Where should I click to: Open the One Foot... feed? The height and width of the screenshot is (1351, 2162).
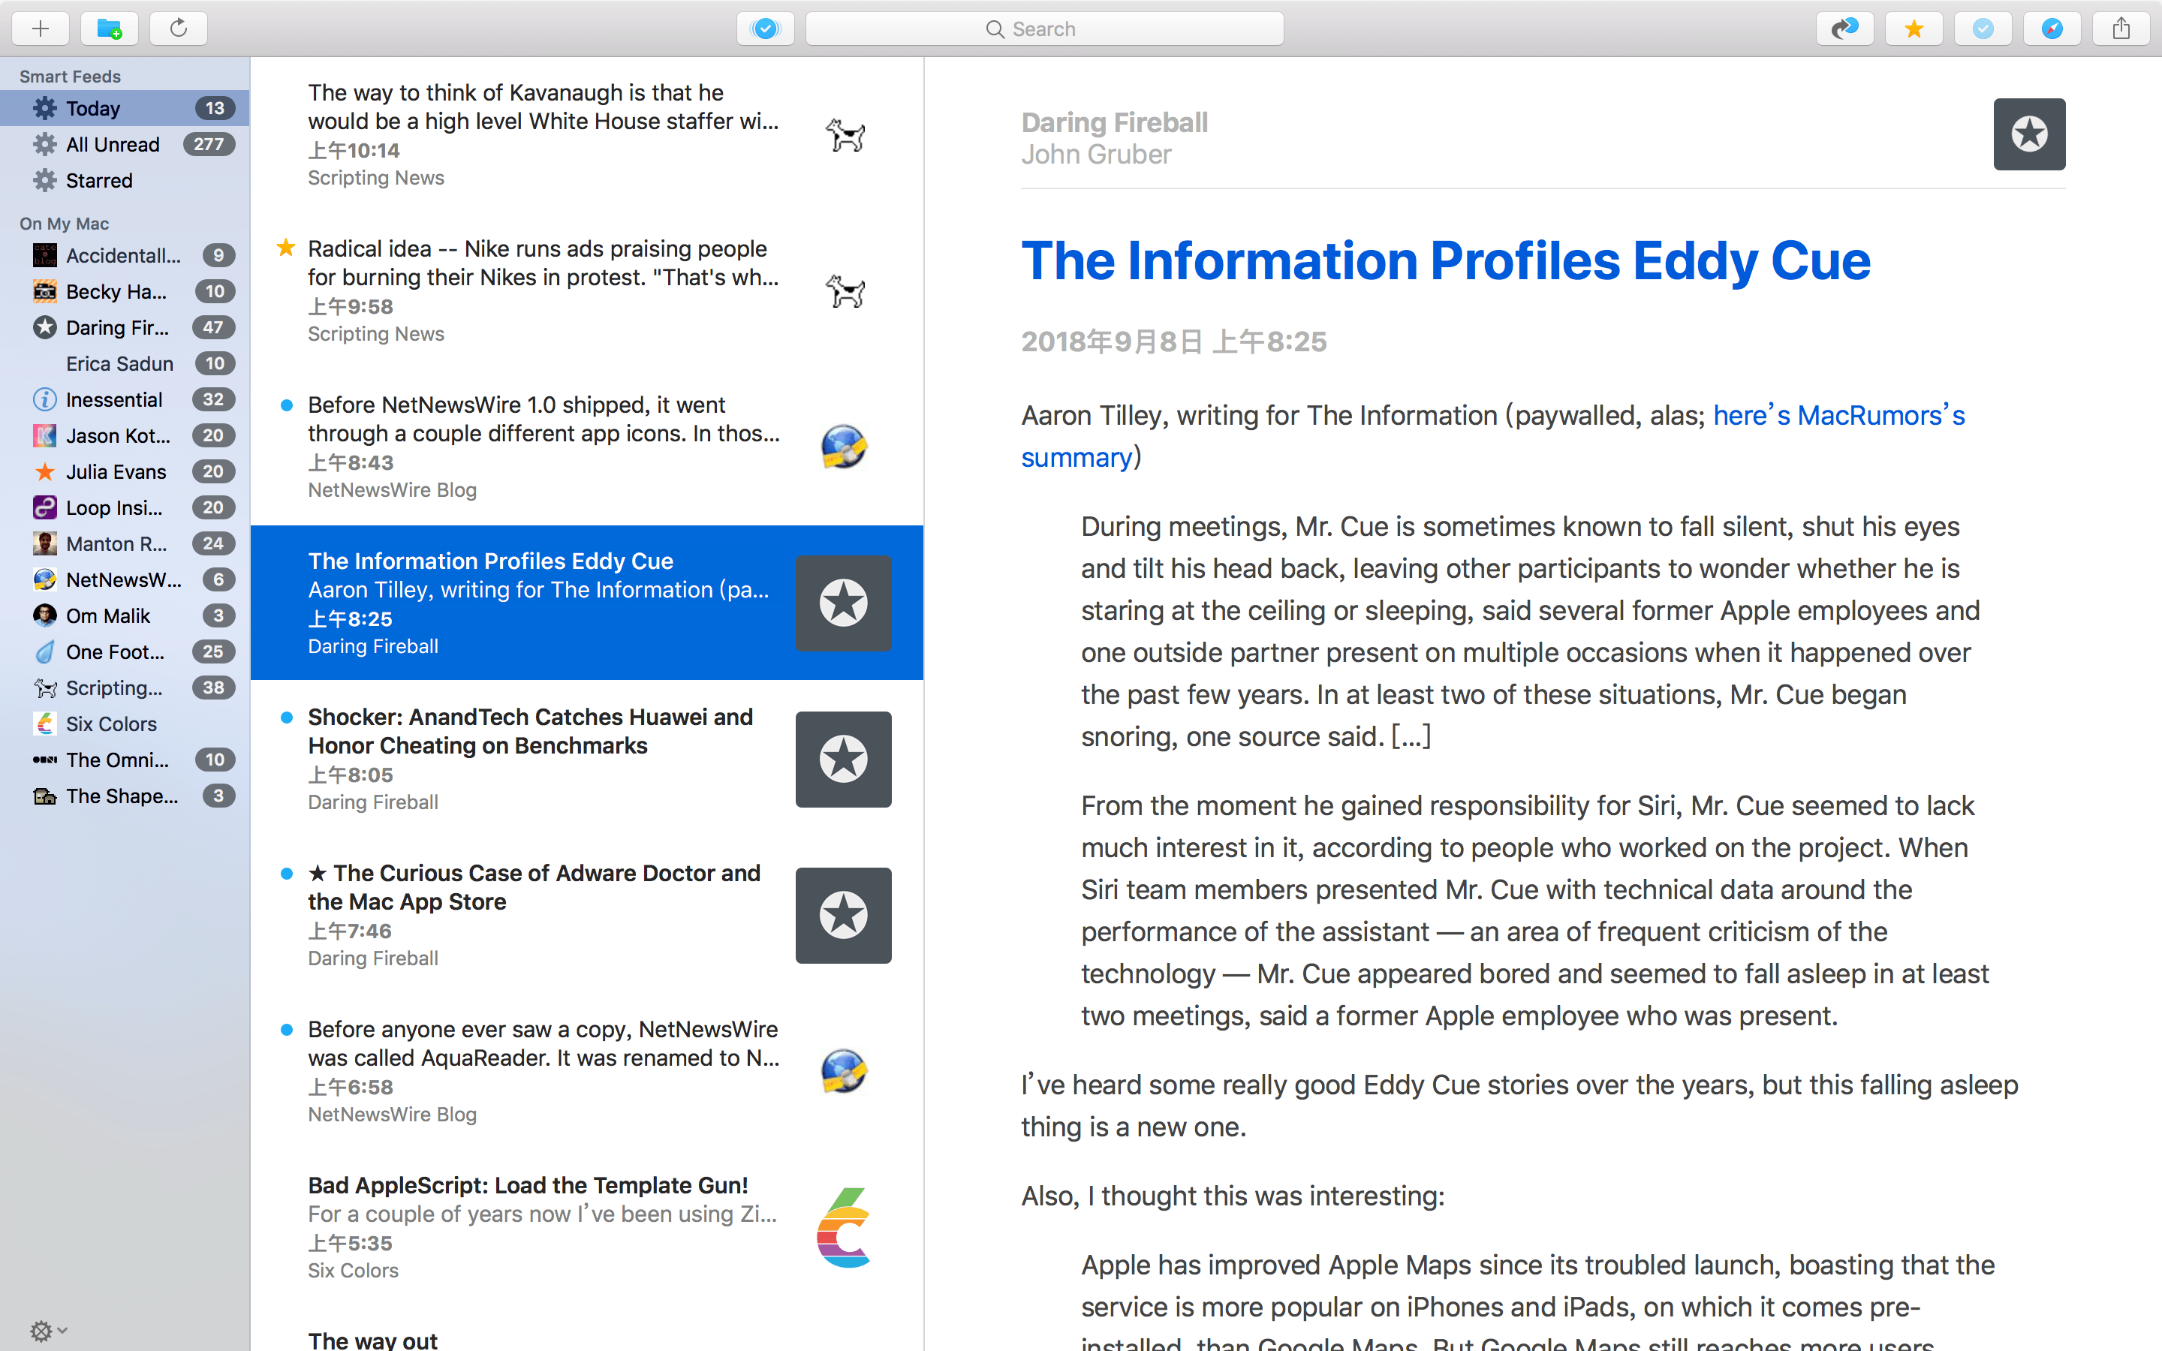pos(125,651)
